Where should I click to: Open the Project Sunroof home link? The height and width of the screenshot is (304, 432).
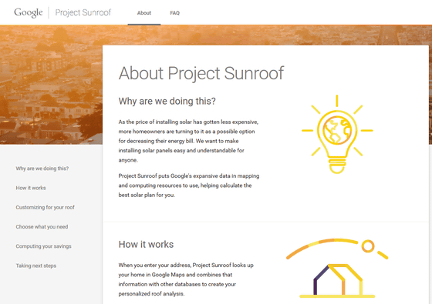coord(83,12)
